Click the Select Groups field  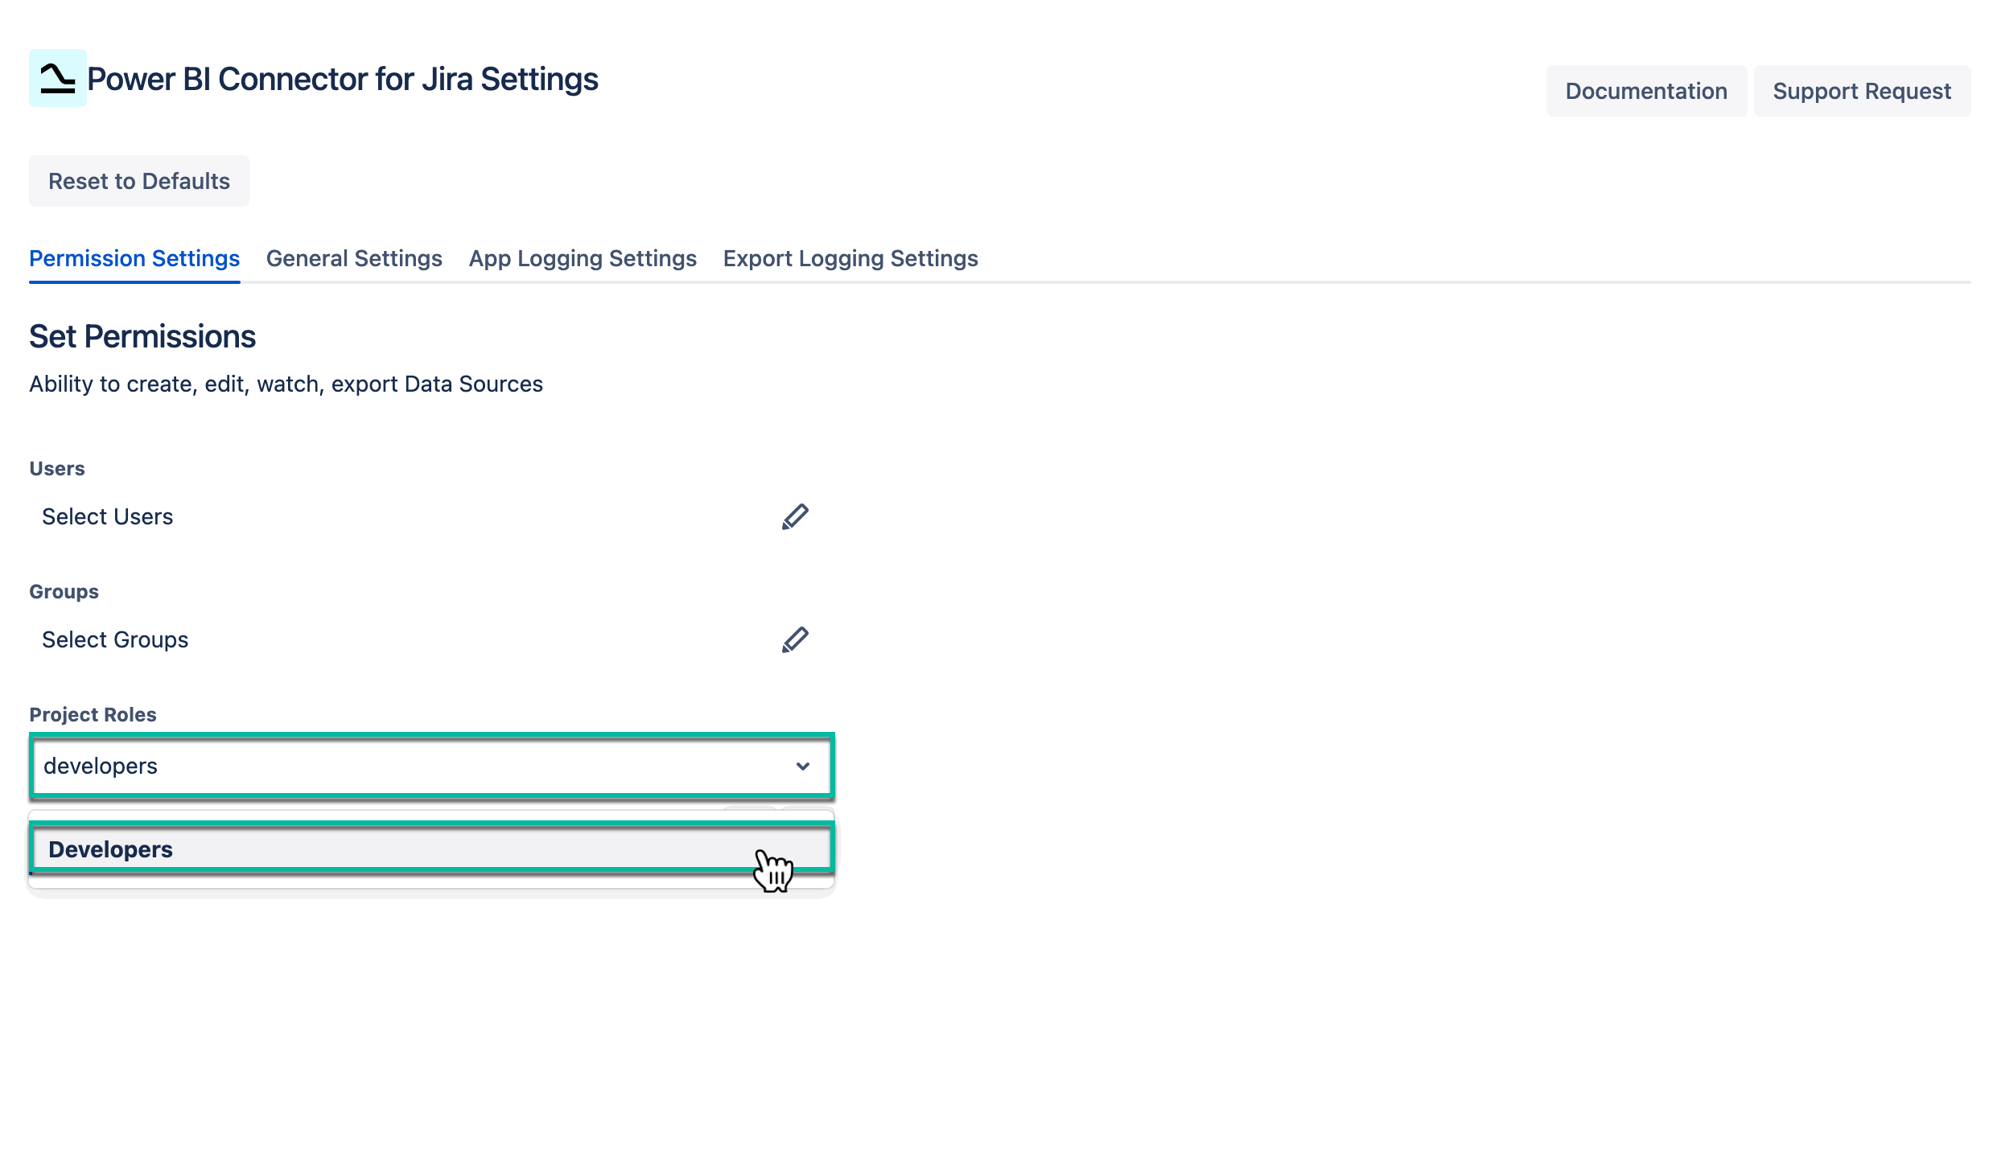pos(115,639)
